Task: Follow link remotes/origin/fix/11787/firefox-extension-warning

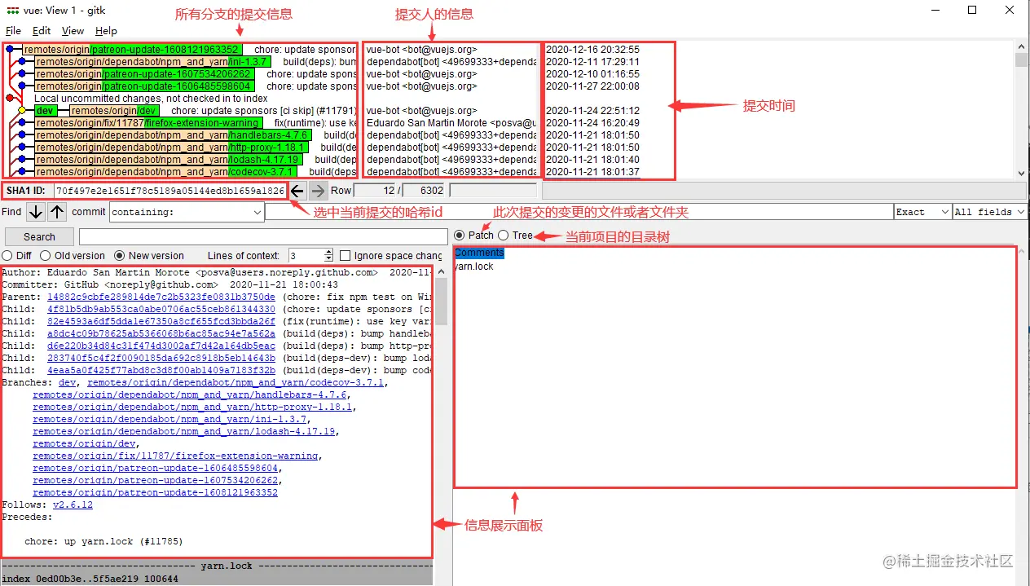Action: [176, 456]
